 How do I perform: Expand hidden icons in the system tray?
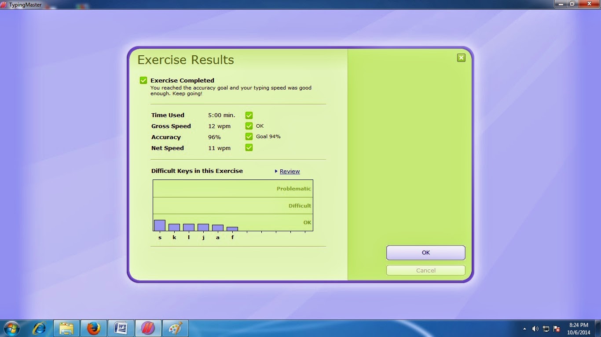click(x=524, y=328)
